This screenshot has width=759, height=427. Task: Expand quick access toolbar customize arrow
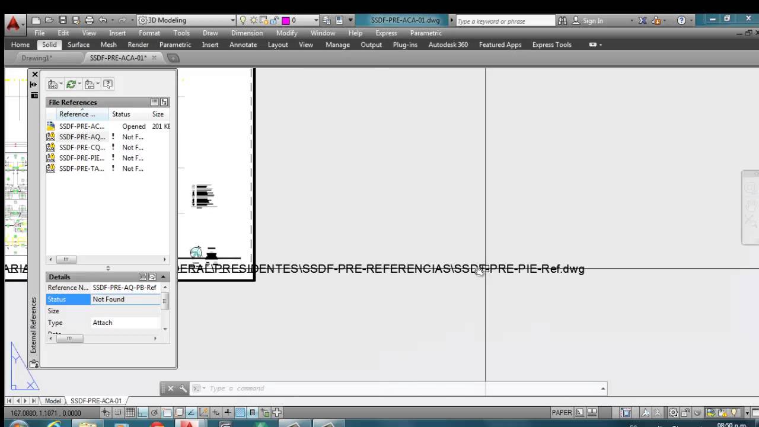coord(350,20)
